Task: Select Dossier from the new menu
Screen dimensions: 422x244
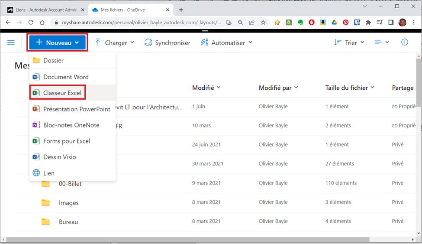Action: pyautogui.click(x=72, y=60)
